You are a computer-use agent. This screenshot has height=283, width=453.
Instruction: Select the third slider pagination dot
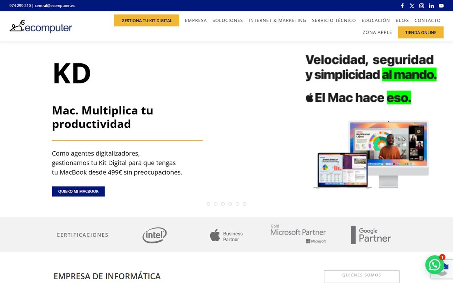click(223, 204)
